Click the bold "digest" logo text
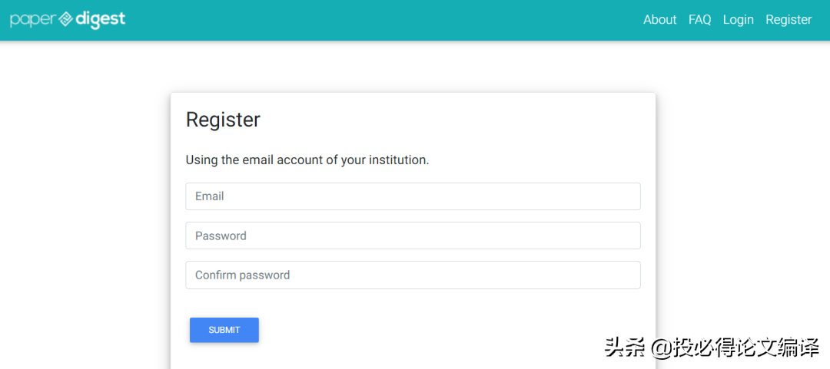830x369 pixels. click(x=100, y=19)
